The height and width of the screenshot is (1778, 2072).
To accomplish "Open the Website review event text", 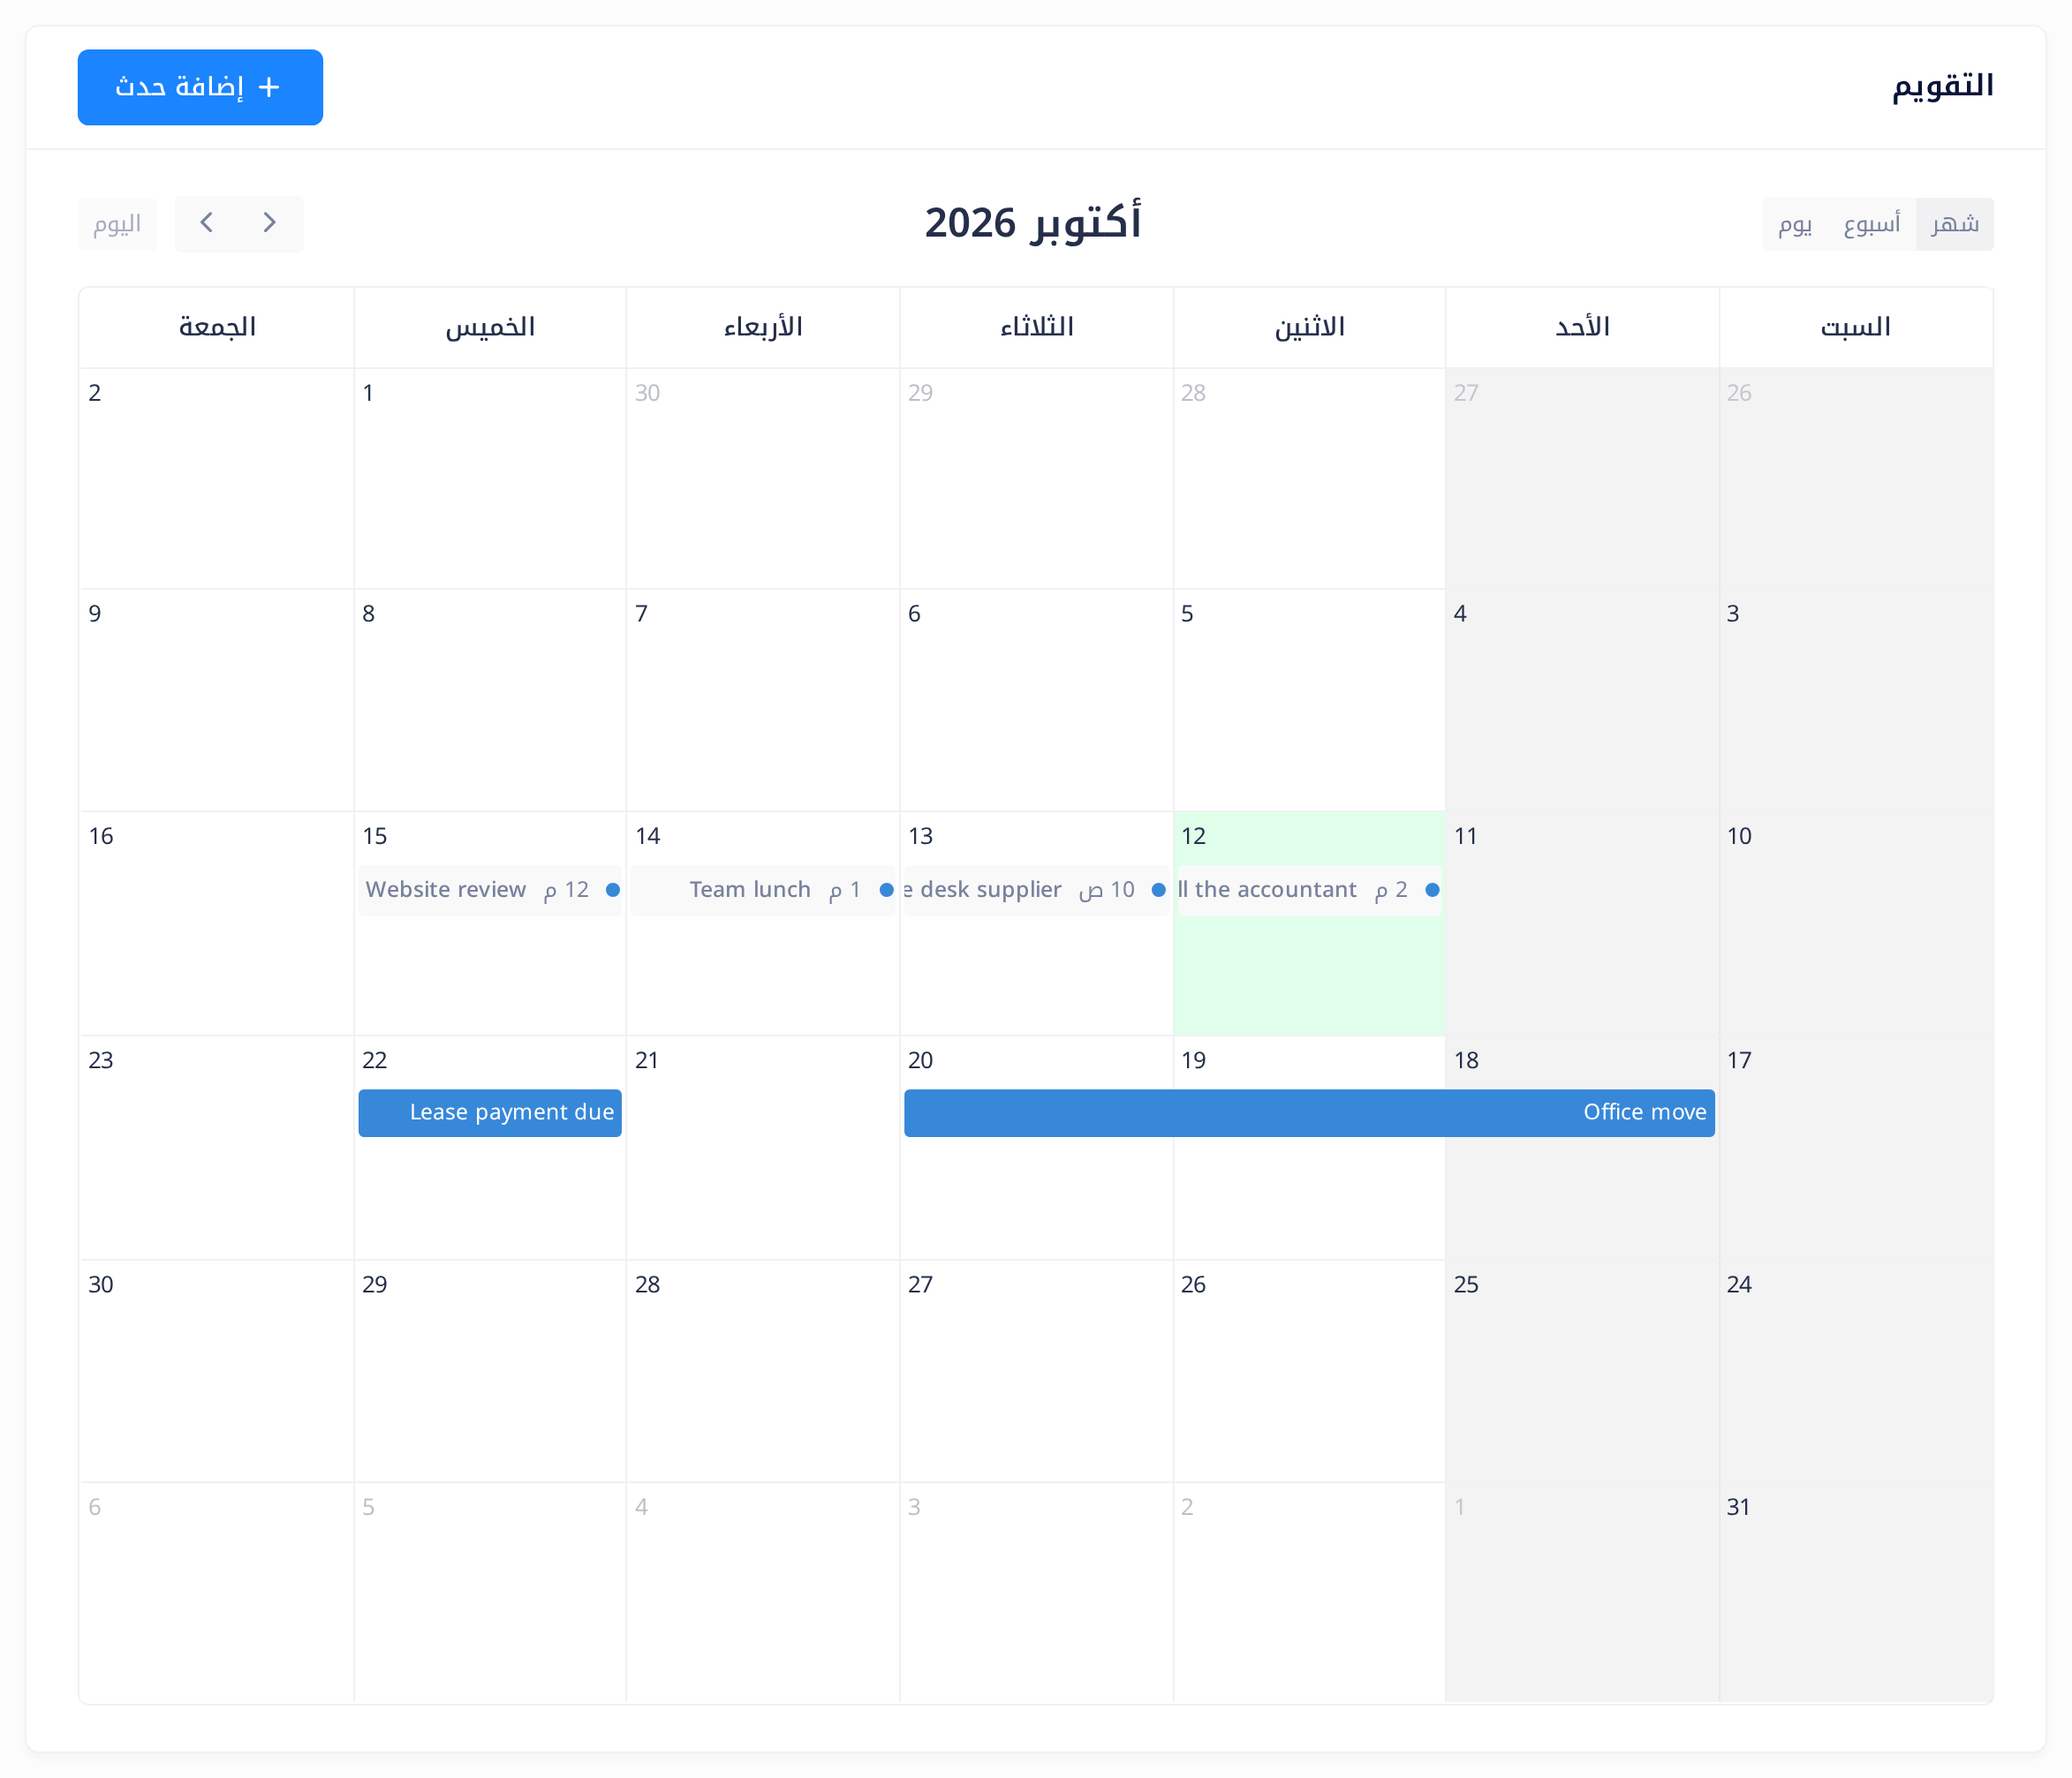I will click(x=445, y=890).
